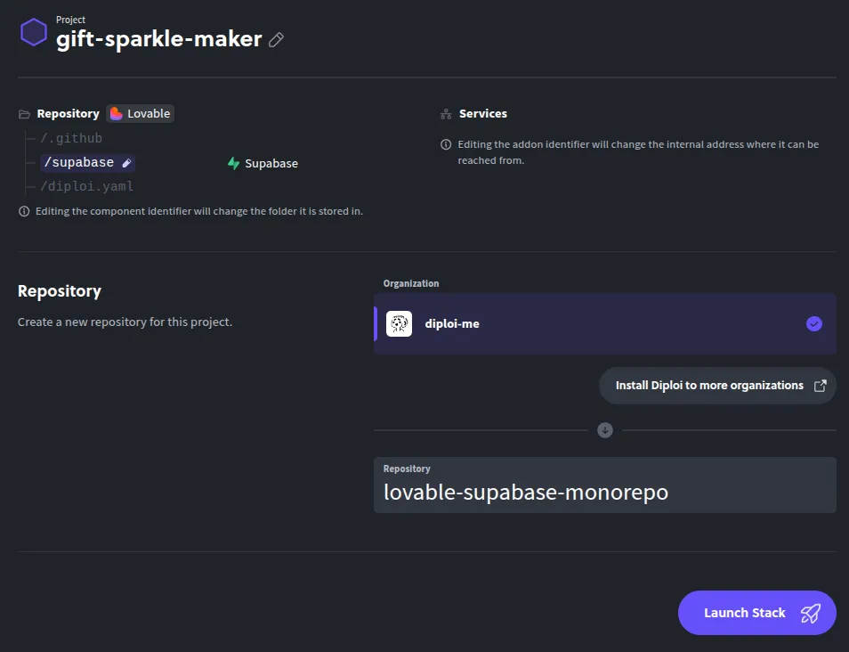Screen dimensions: 849x652
Task: Select the lovable-supabase-monorepo repository name field
Action: pos(605,492)
